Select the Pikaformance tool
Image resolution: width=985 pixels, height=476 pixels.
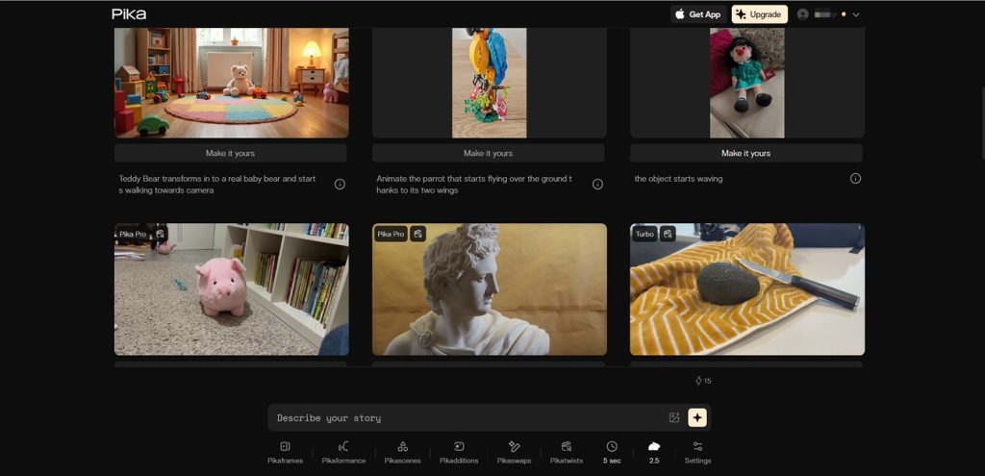[x=342, y=451]
